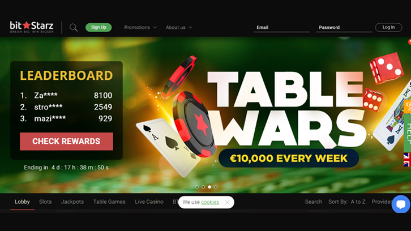Image resolution: width=411 pixels, height=231 pixels.
Task: Expand the Promotions dropdown
Action: 140,27
